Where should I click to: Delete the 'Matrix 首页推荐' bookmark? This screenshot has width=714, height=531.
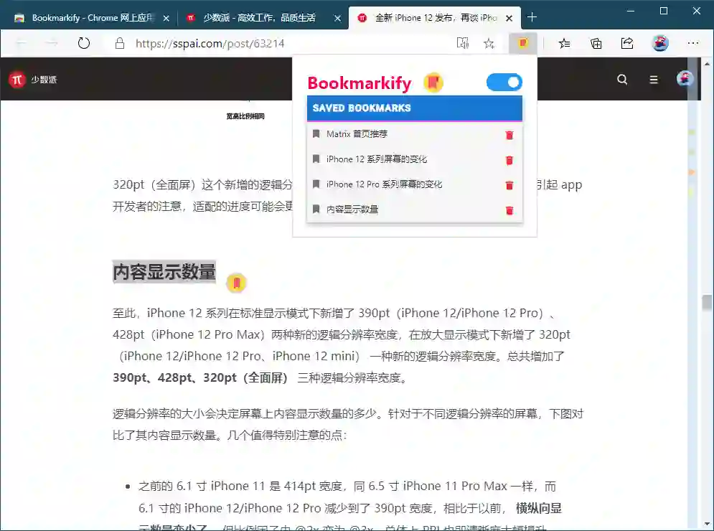click(509, 135)
